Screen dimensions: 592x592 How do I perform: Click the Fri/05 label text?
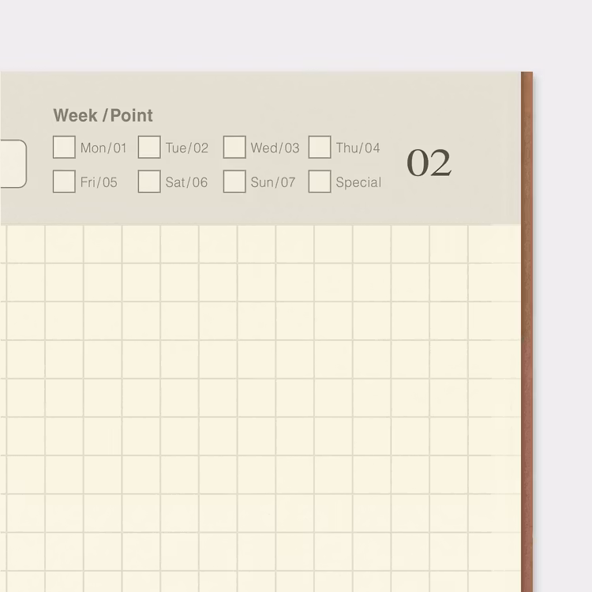(99, 182)
